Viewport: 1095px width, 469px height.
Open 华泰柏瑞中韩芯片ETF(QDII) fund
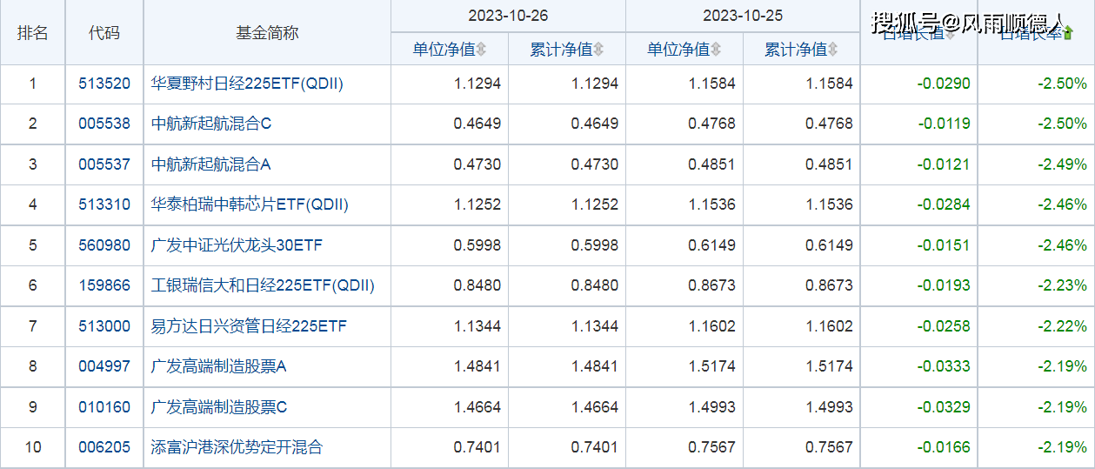tap(250, 204)
